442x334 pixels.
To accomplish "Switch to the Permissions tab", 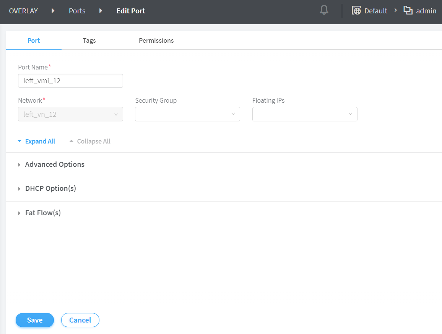I will tap(156, 40).
